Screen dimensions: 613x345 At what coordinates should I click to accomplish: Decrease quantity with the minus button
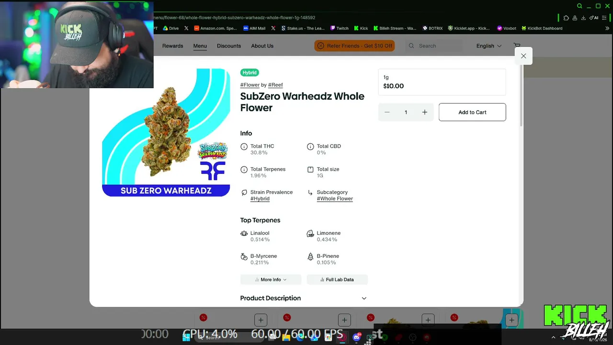[387, 112]
